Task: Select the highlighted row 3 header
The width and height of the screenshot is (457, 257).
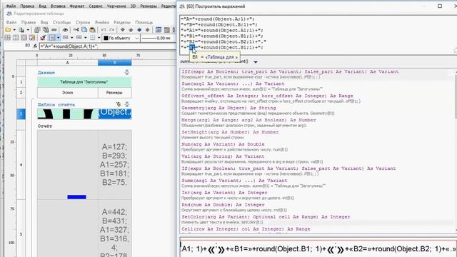Action: (21, 114)
